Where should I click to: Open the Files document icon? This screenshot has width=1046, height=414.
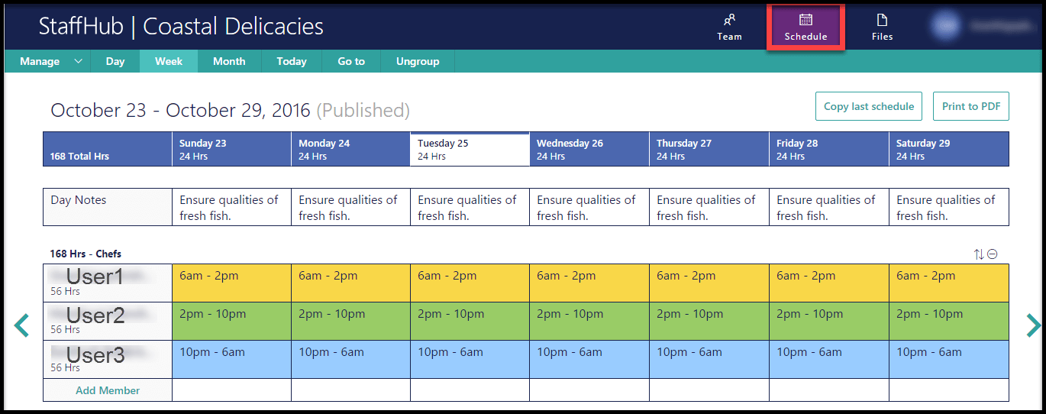(x=882, y=20)
